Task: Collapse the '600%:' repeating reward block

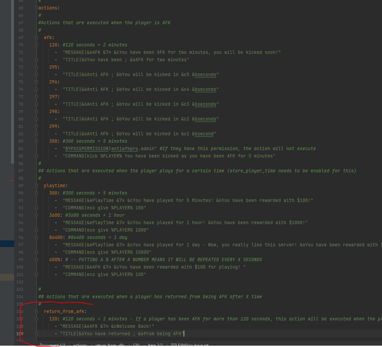Action: pos(36,260)
